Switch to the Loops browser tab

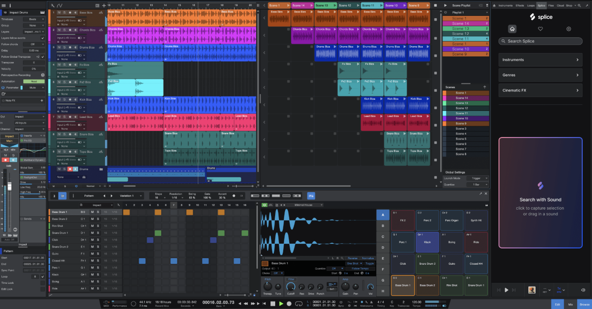(x=531, y=6)
